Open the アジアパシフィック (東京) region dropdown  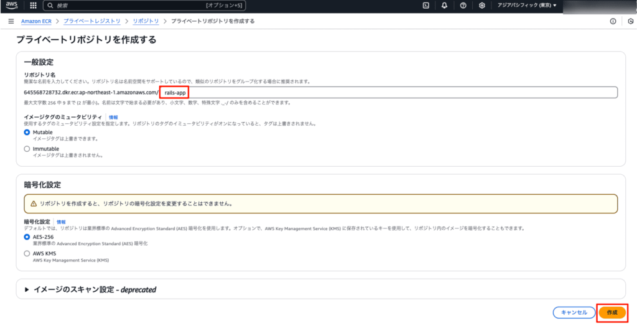point(527,6)
